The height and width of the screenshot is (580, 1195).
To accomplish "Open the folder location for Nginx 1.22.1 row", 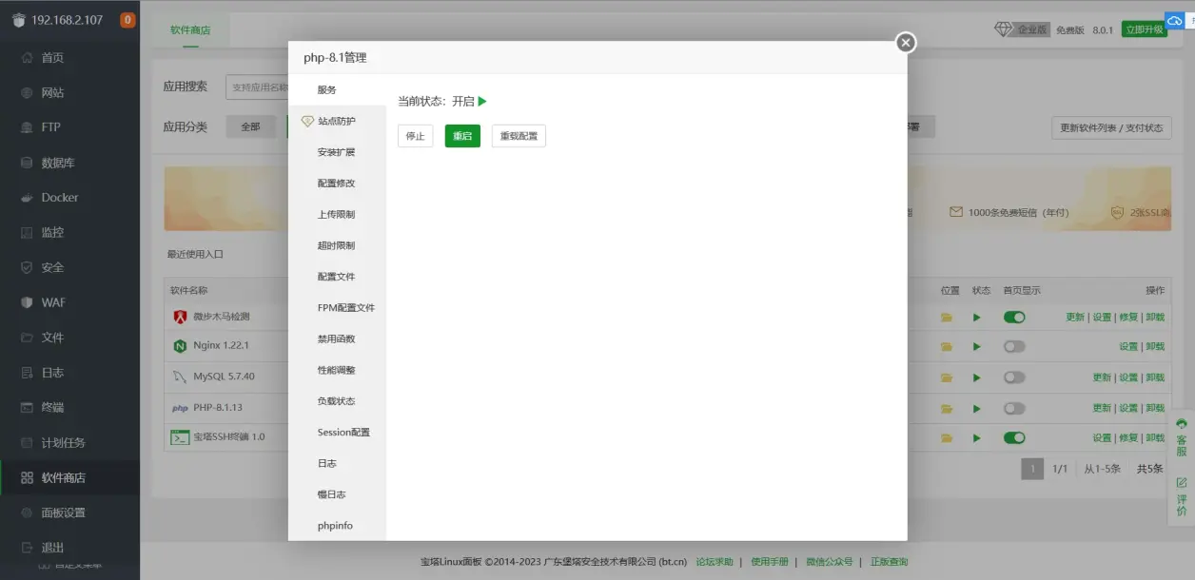I will click(x=946, y=347).
